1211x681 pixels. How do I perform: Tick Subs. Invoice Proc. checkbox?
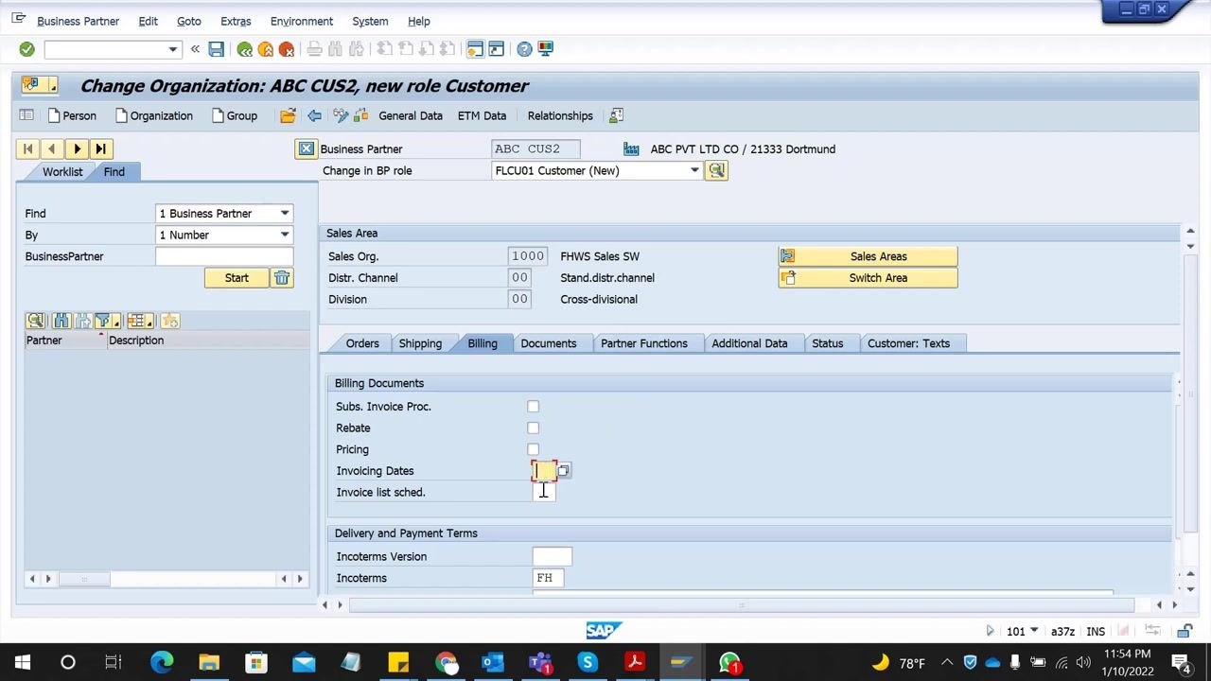pyautogui.click(x=534, y=407)
